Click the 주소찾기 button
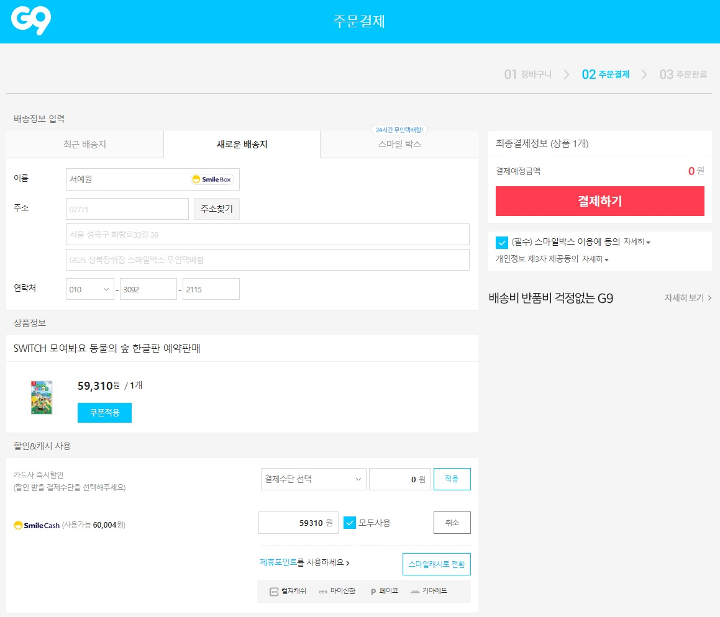This screenshot has width=720, height=617. [x=216, y=209]
